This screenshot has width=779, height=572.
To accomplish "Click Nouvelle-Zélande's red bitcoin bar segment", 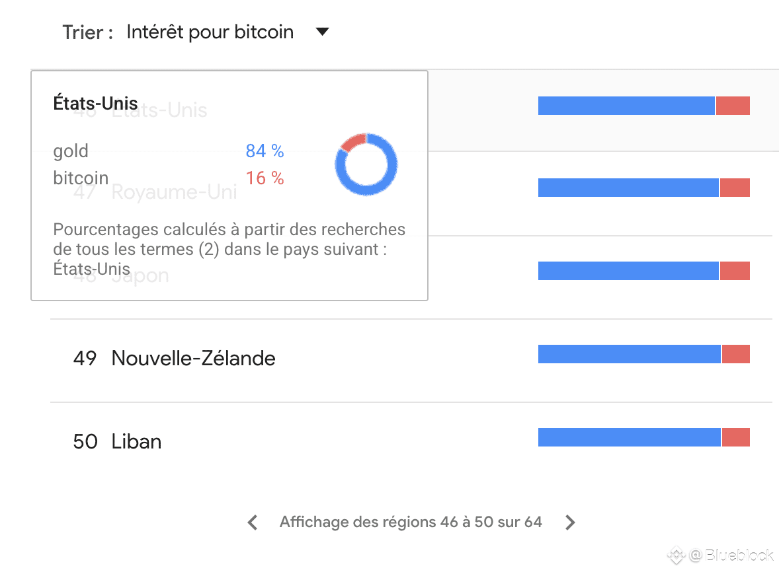I will (736, 354).
